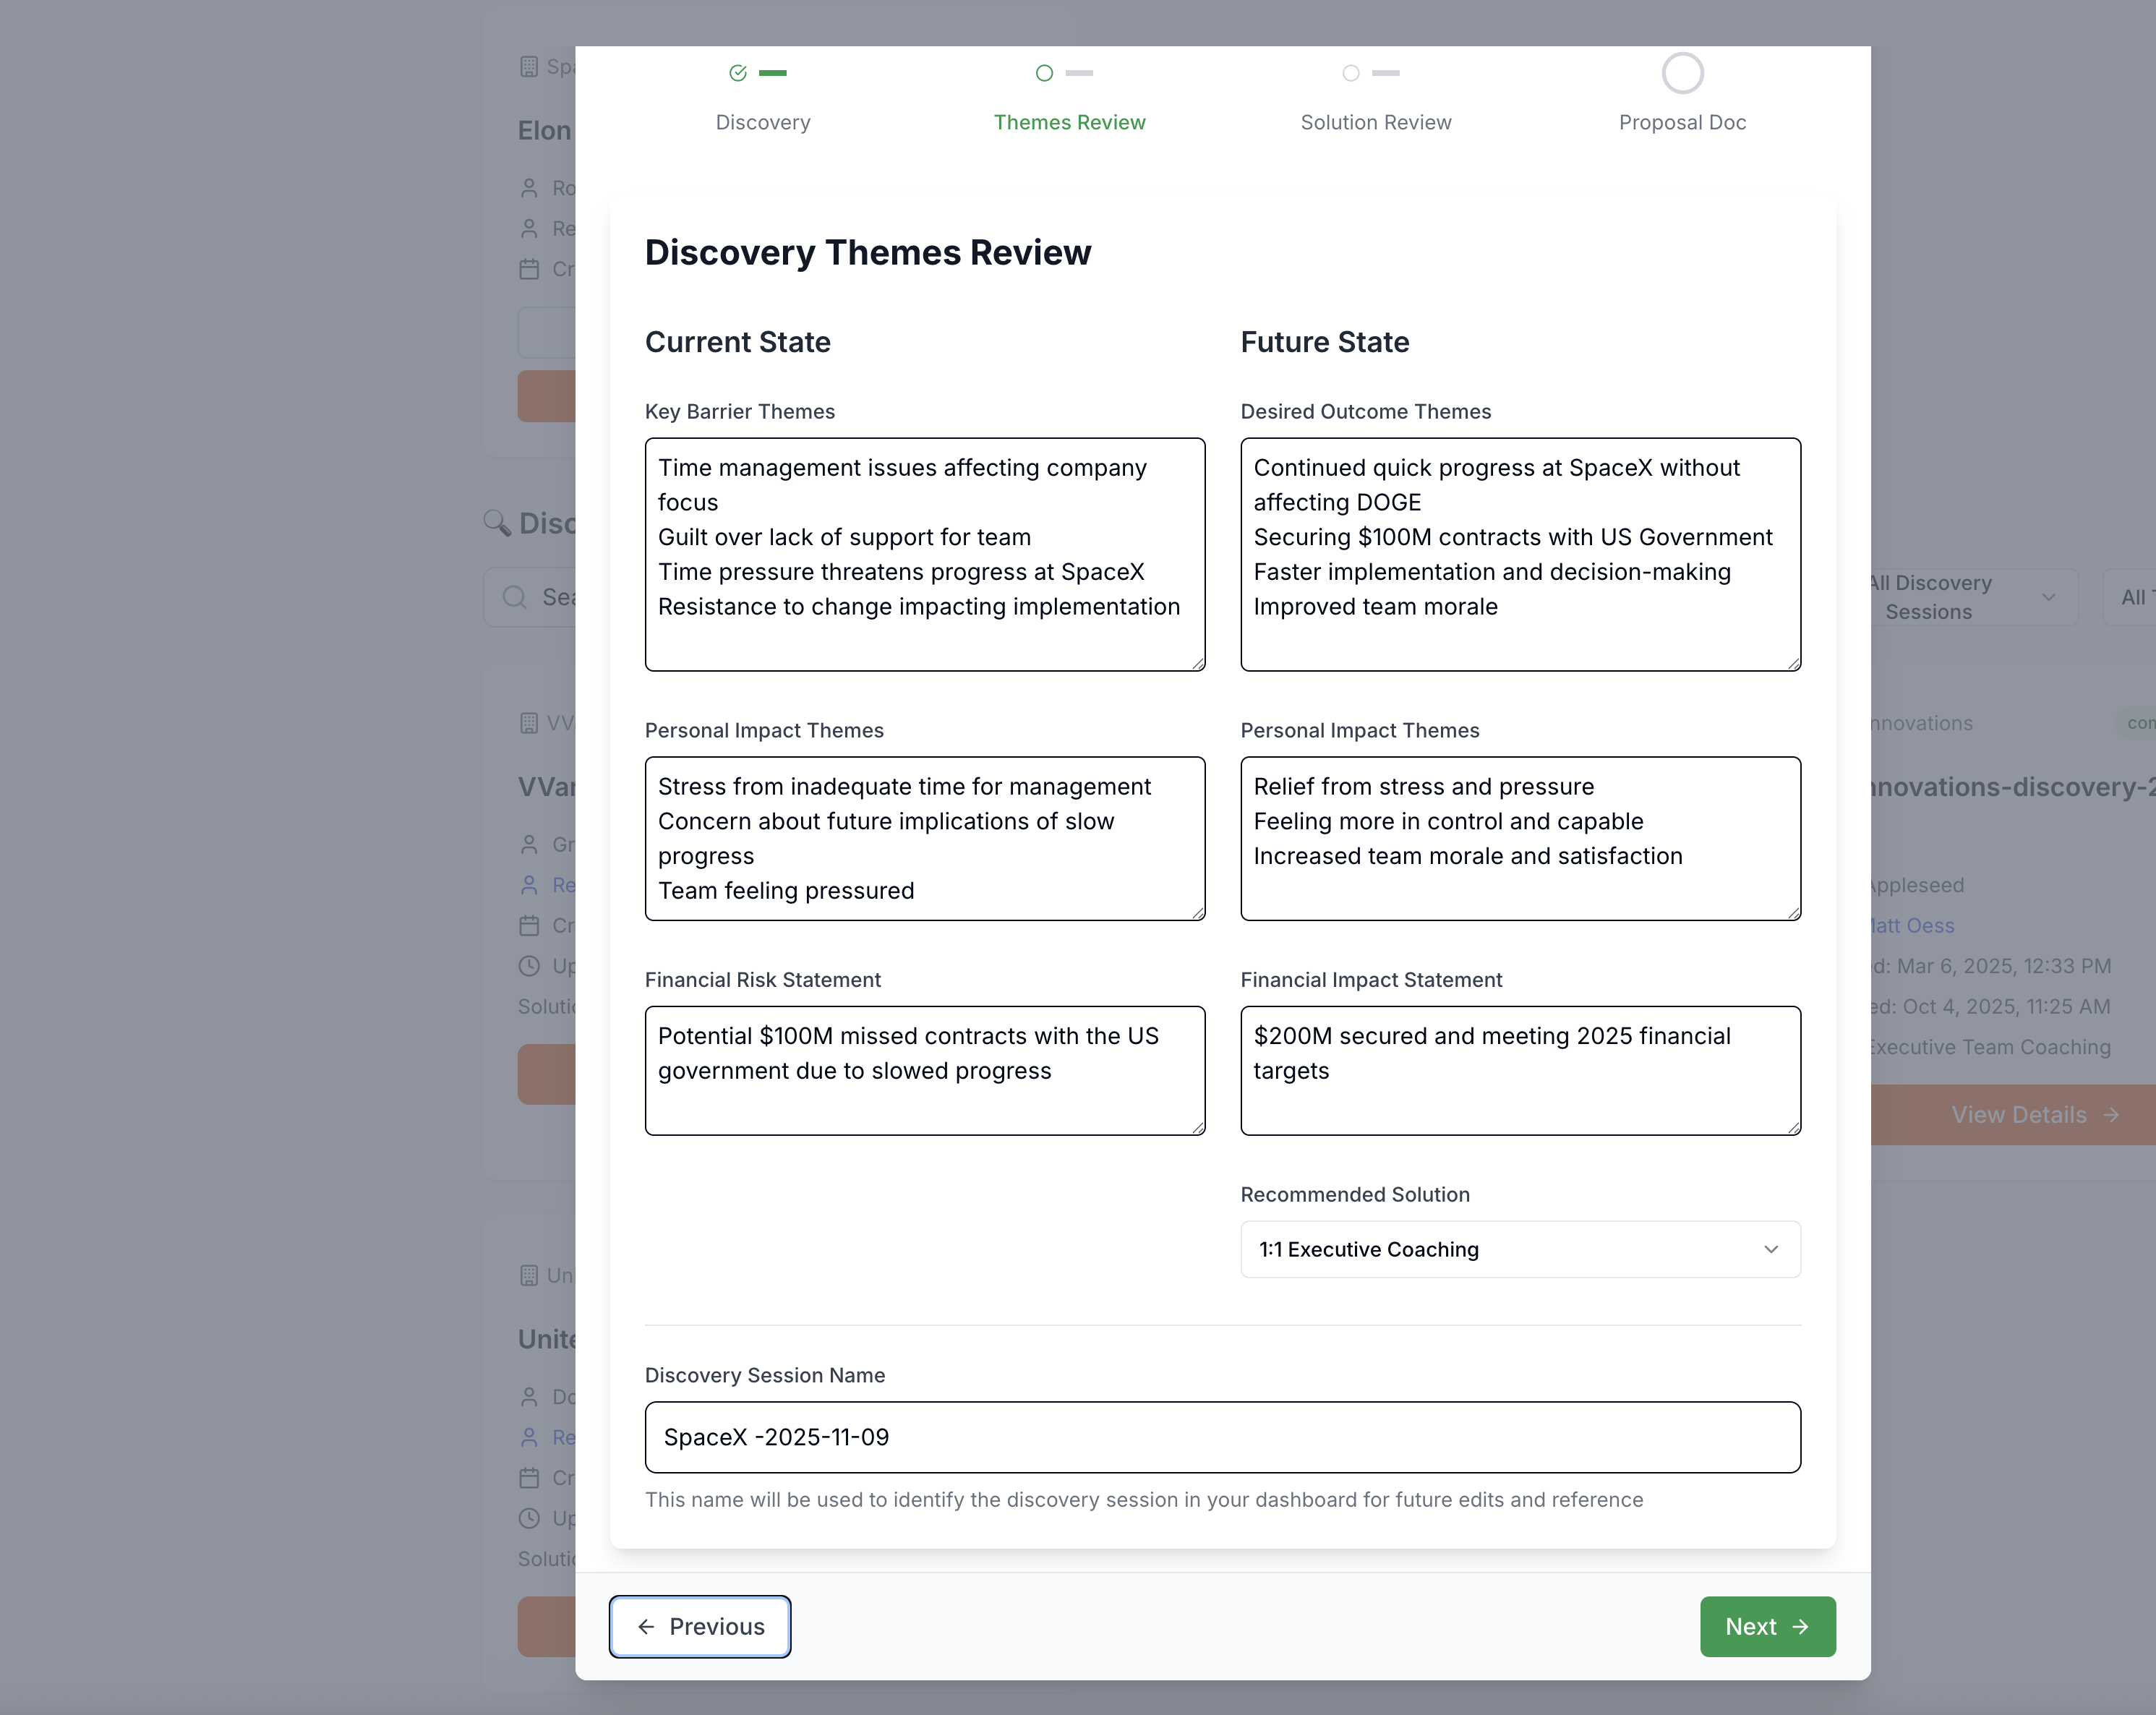Click the building icon next to the SpaceX session
The height and width of the screenshot is (1715, 2156).
click(530, 66)
